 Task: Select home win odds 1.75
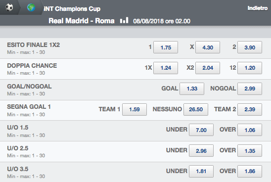(166, 47)
